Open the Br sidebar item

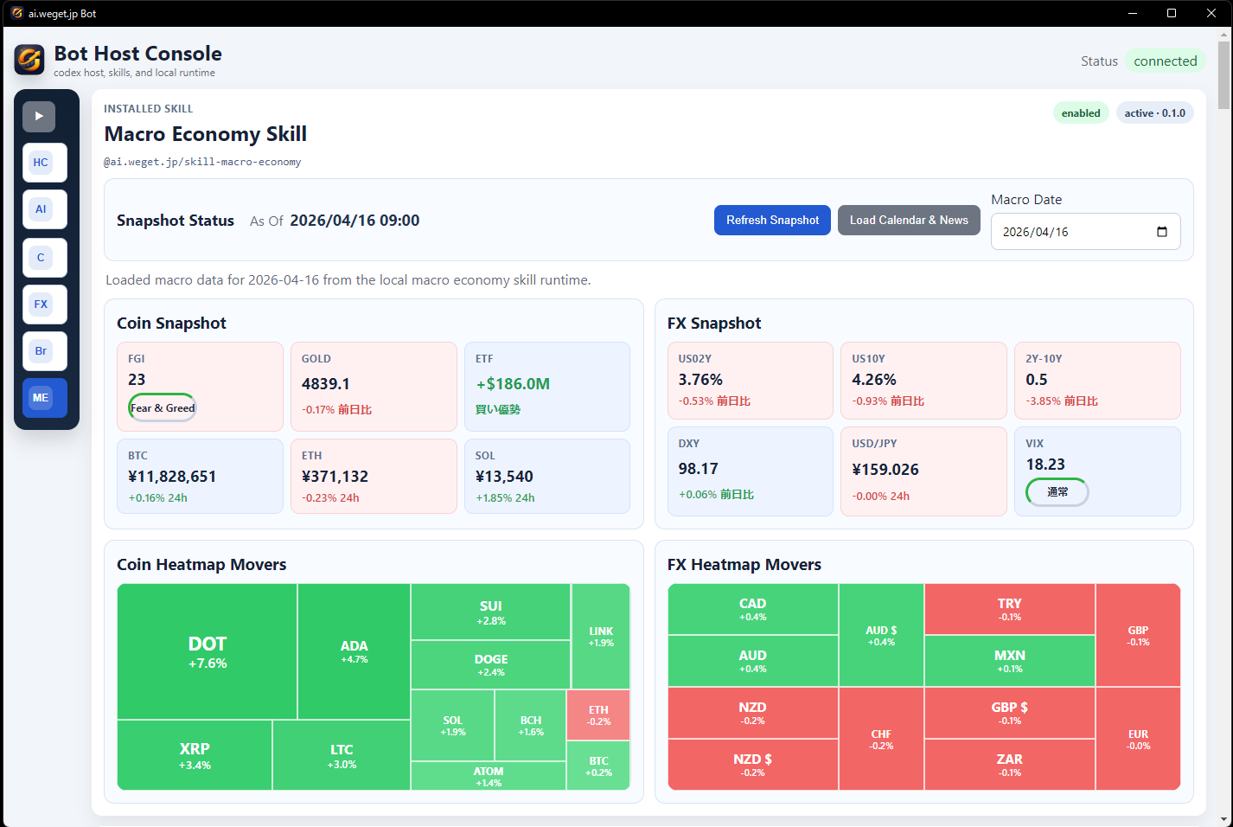45,351
